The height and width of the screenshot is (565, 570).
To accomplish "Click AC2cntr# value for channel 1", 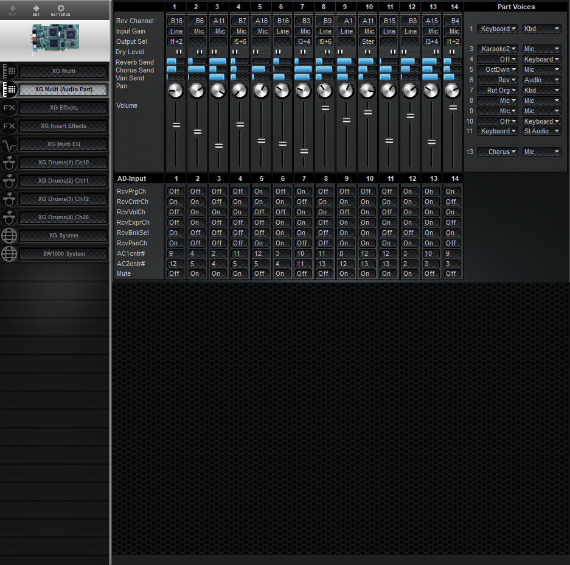I will coord(176,264).
